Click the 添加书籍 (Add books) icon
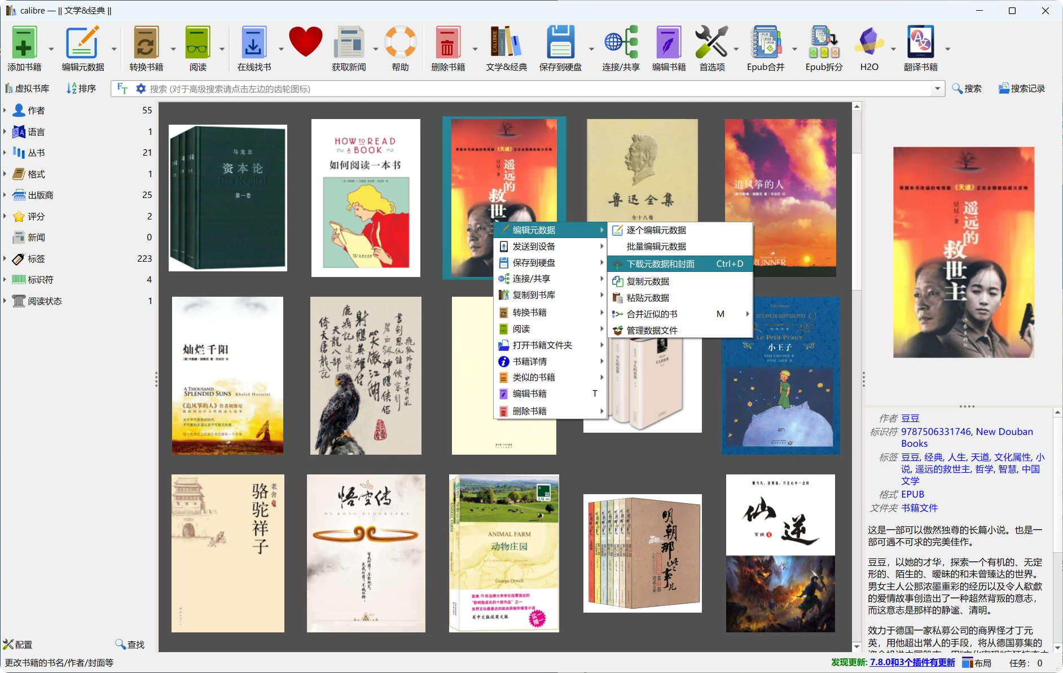The height and width of the screenshot is (673, 1063). 24,42
